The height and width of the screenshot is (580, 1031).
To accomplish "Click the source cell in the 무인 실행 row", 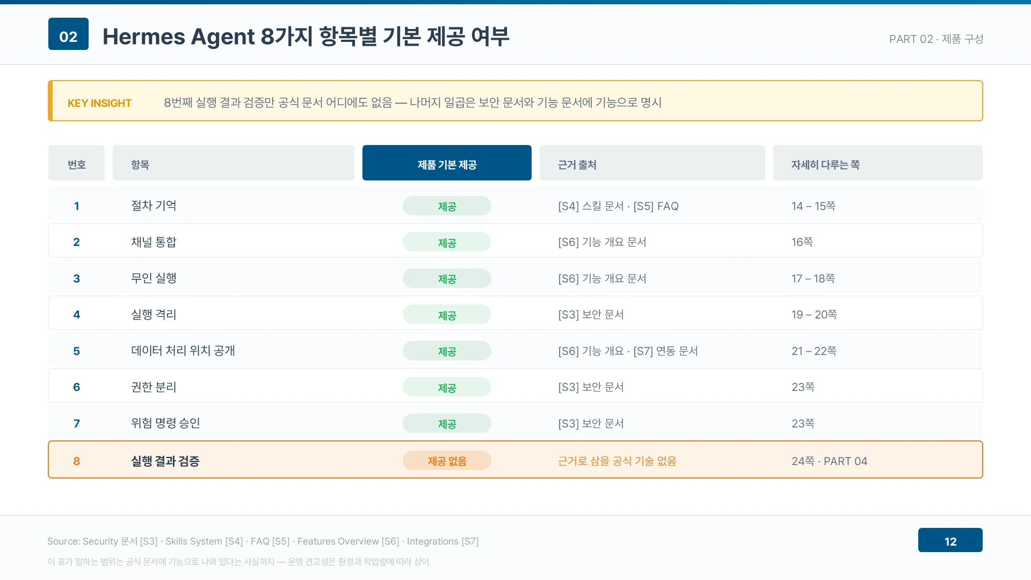I will tap(602, 279).
